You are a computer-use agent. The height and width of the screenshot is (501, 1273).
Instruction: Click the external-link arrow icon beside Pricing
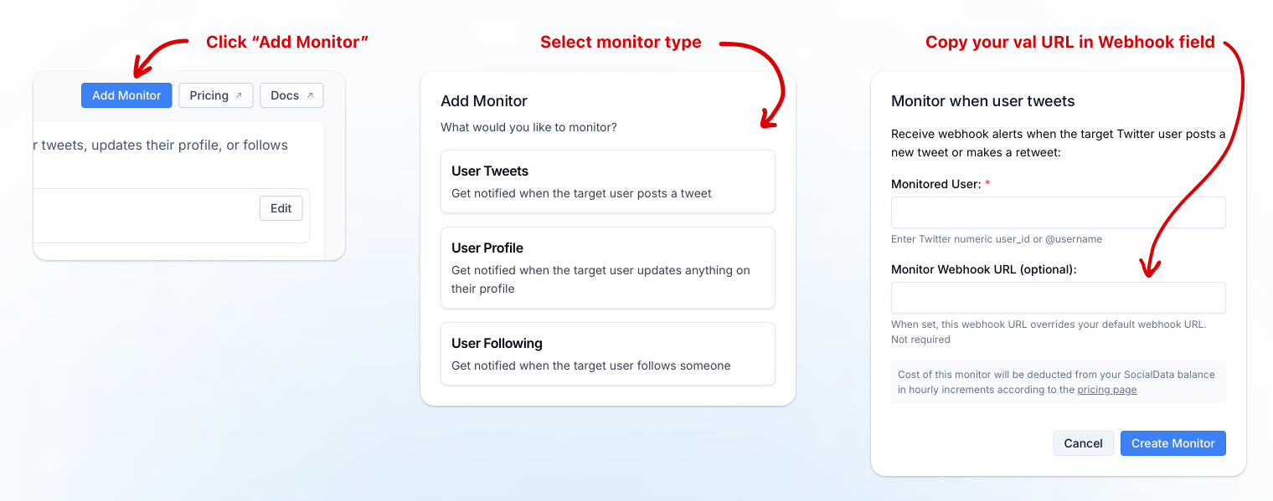point(239,95)
